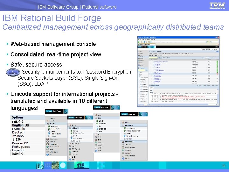Click home icon in Japanese panel

click(x=70, y=125)
